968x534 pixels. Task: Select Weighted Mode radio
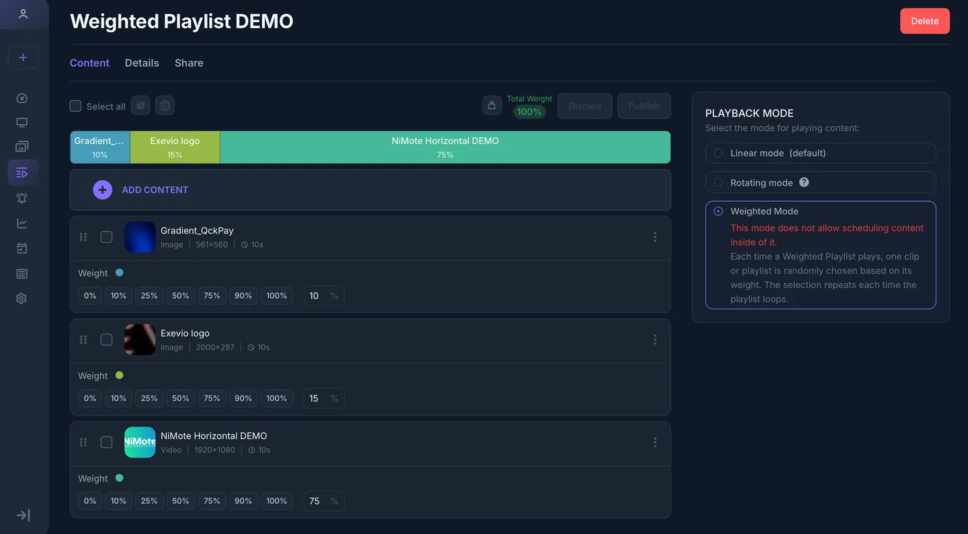coord(718,211)
